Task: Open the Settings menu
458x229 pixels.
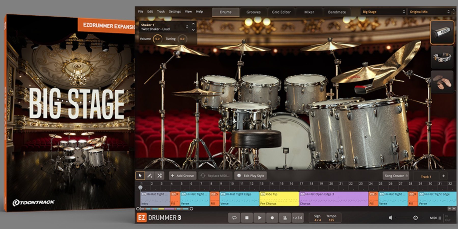Action: [175, 11]
